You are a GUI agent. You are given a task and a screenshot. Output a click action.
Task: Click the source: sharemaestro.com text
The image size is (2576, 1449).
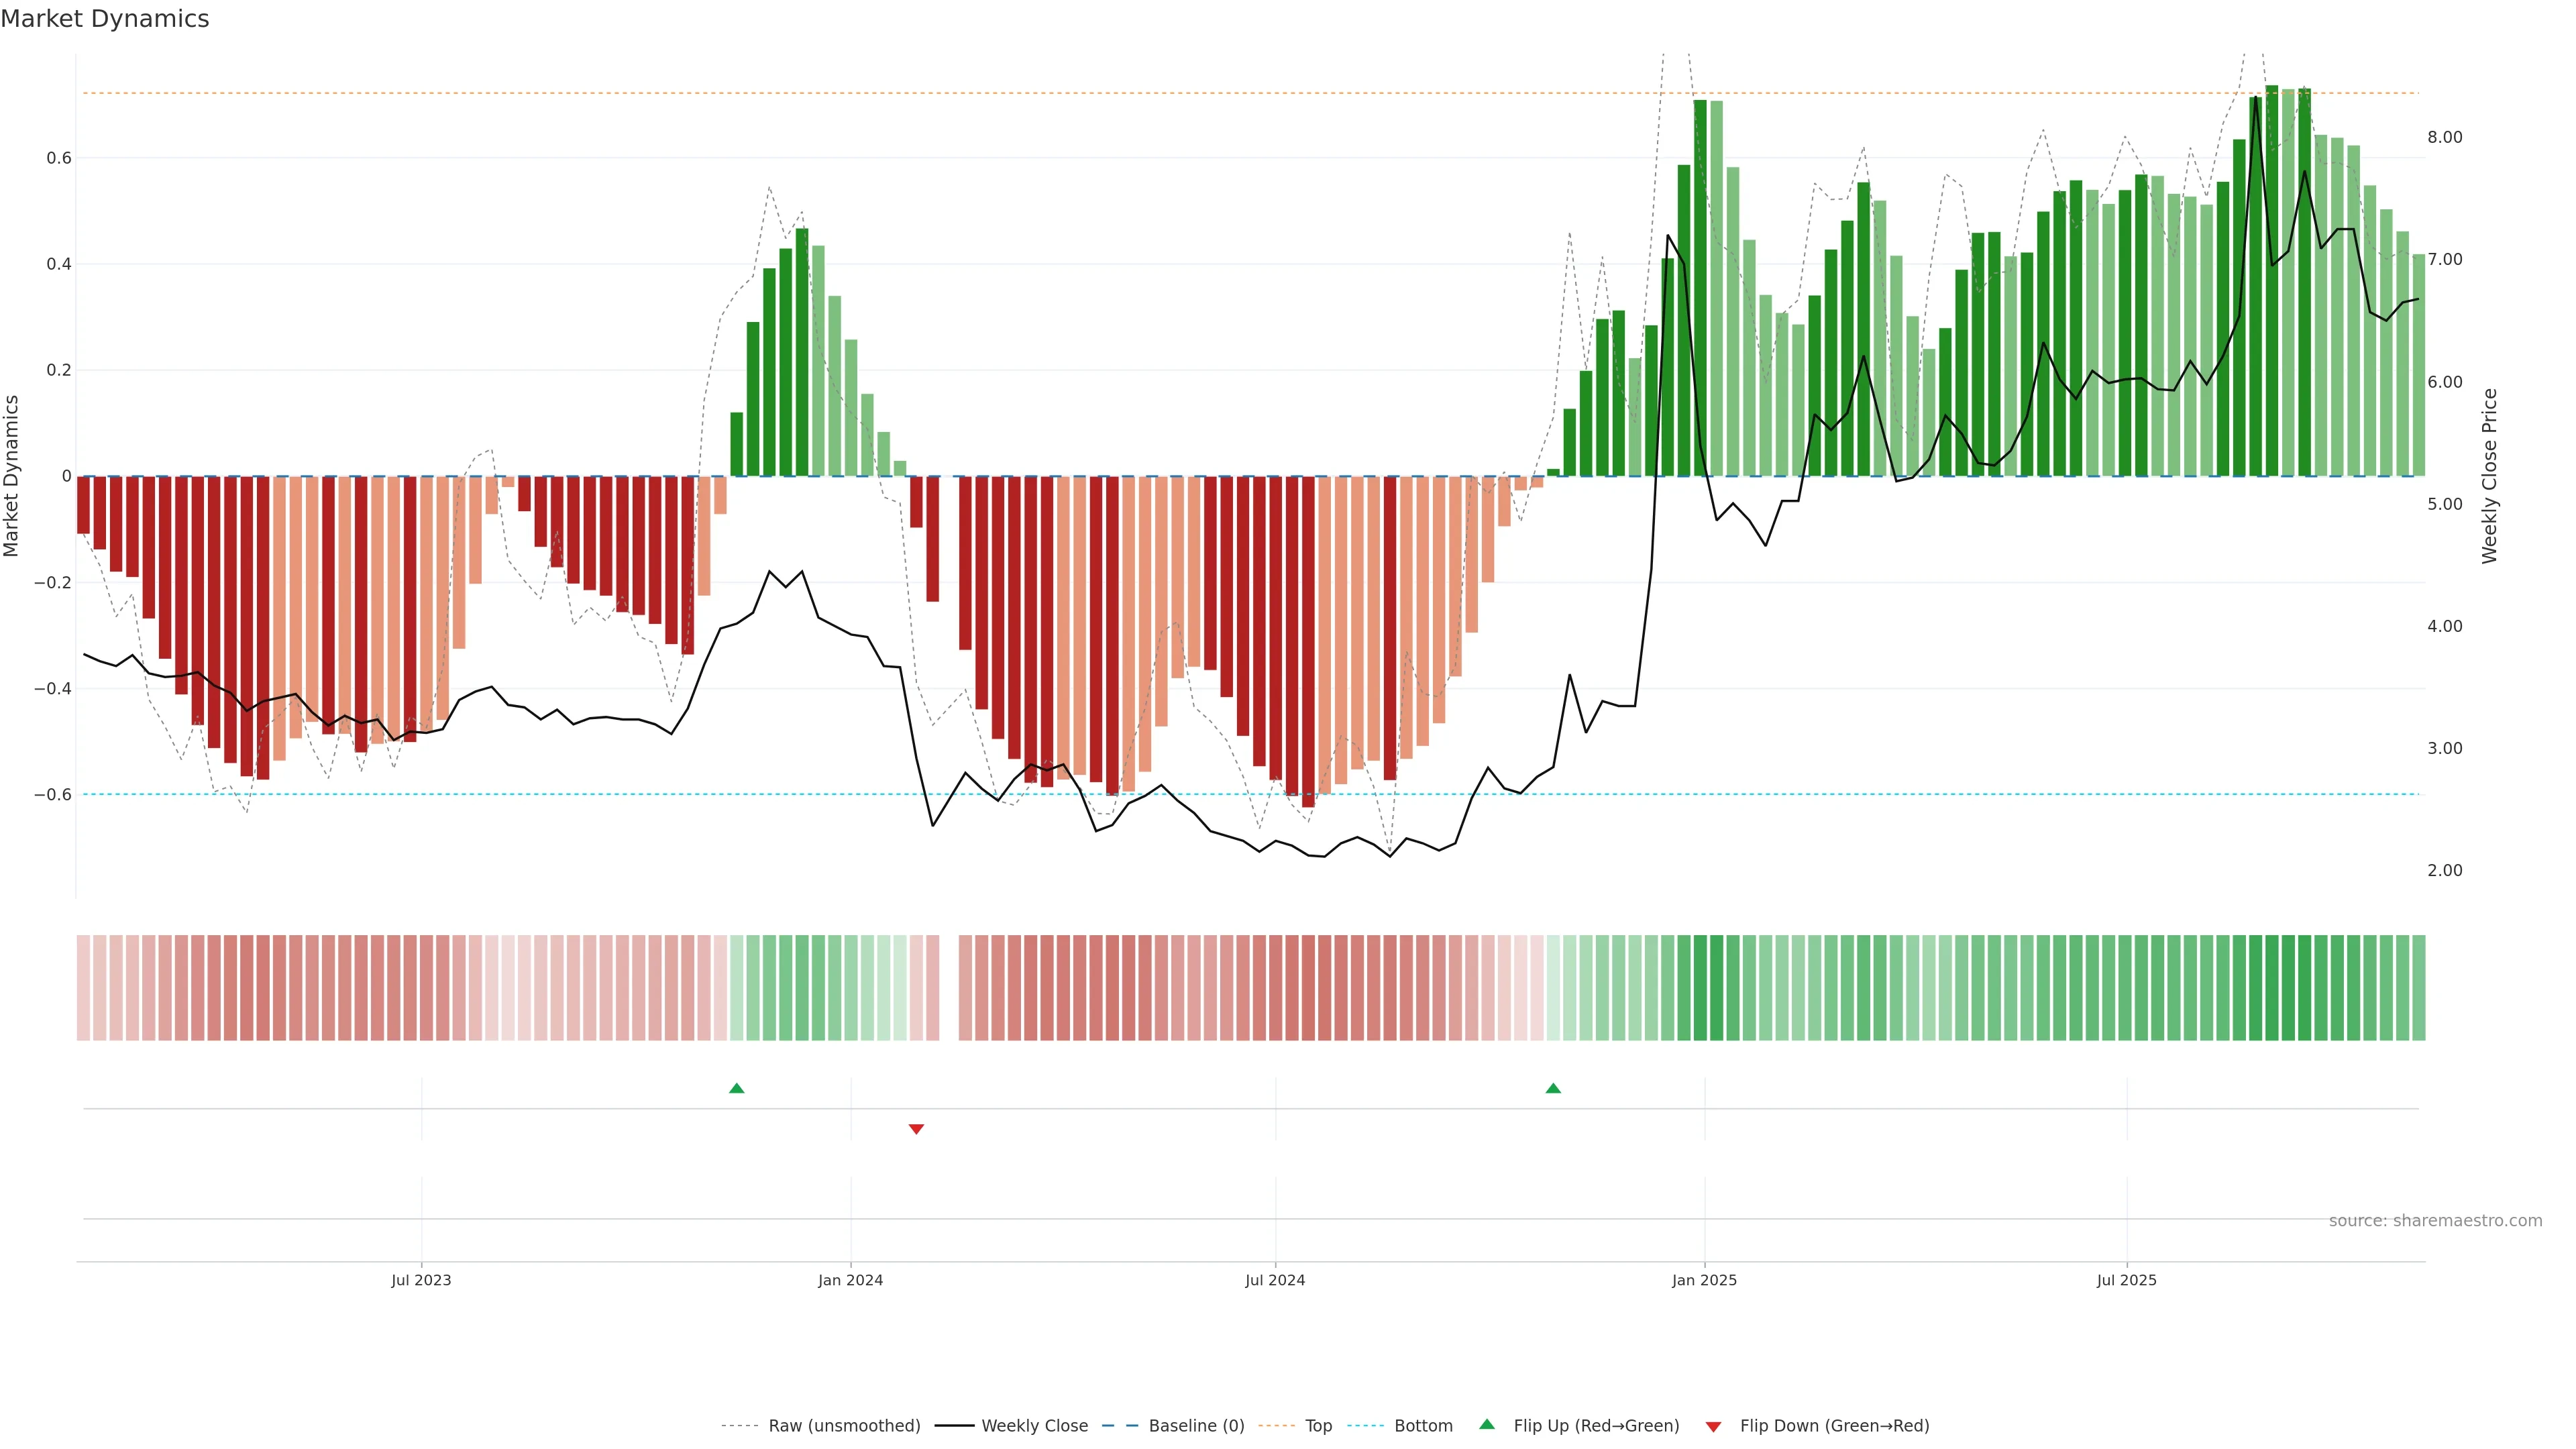tap(2435, 1221)
